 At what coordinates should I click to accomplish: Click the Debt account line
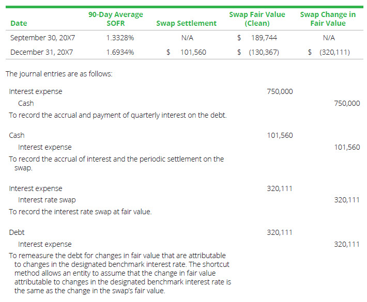pyautogui.click(x=17, y=232)
